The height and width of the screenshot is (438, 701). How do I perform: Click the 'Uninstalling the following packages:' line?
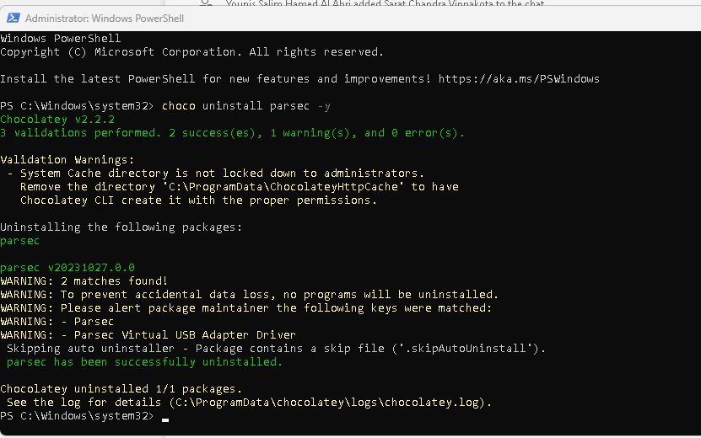121,227
